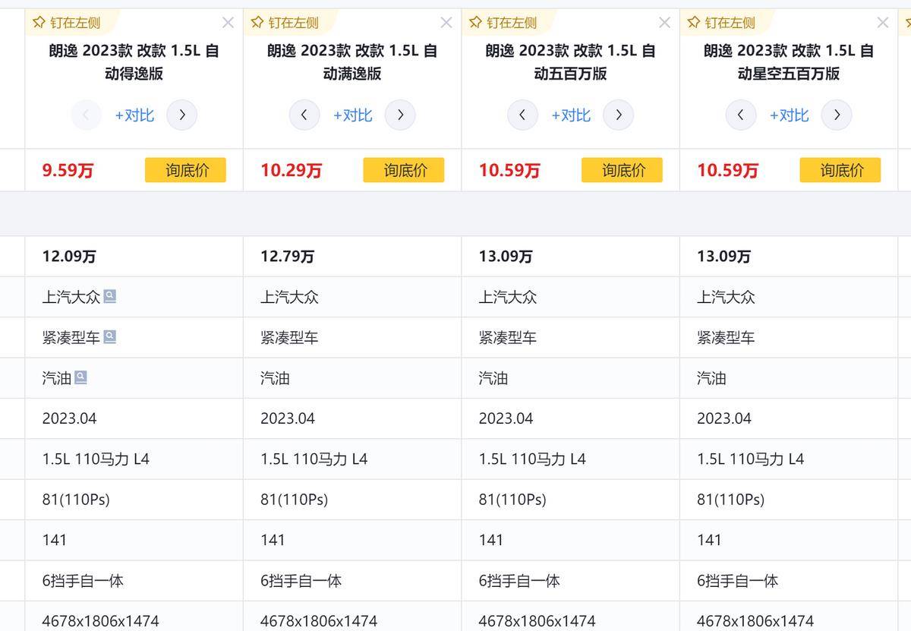Close the 自动五百万版 comparison column
This screenshot has width=911, height=631.
(664, 23)
